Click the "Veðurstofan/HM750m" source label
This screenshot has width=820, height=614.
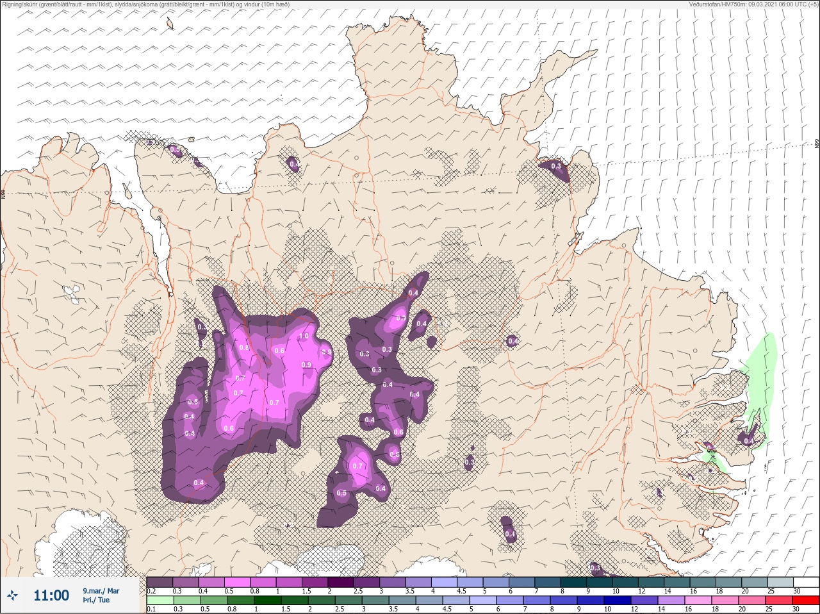click(717, 4)
